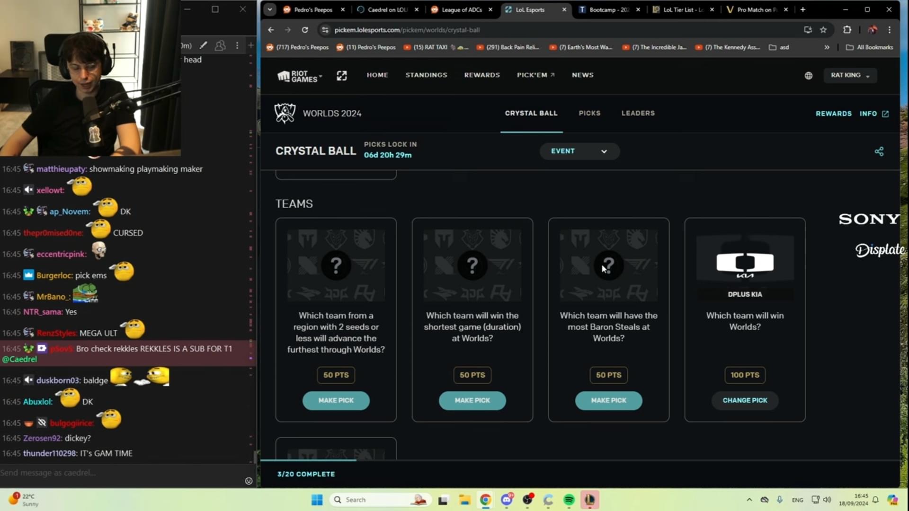Viewport: 909px width, 511px height.
Task: Go to the HOME nav item
Action: coord(377,75)
